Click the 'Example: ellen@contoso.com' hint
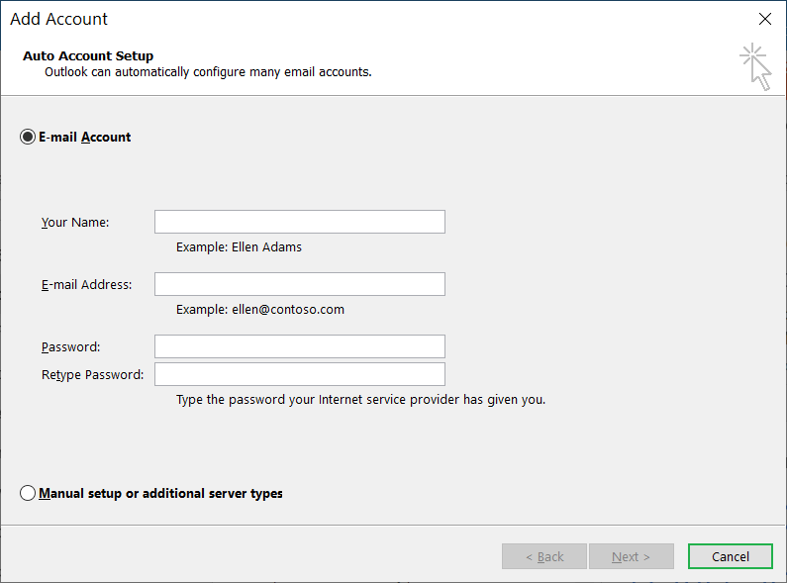 point(260,309)
